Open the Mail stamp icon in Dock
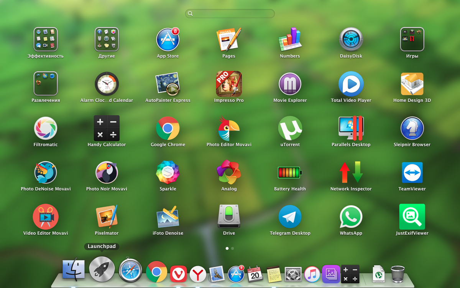Viewport: 460px width, 288px height. [x=217, y=274]
